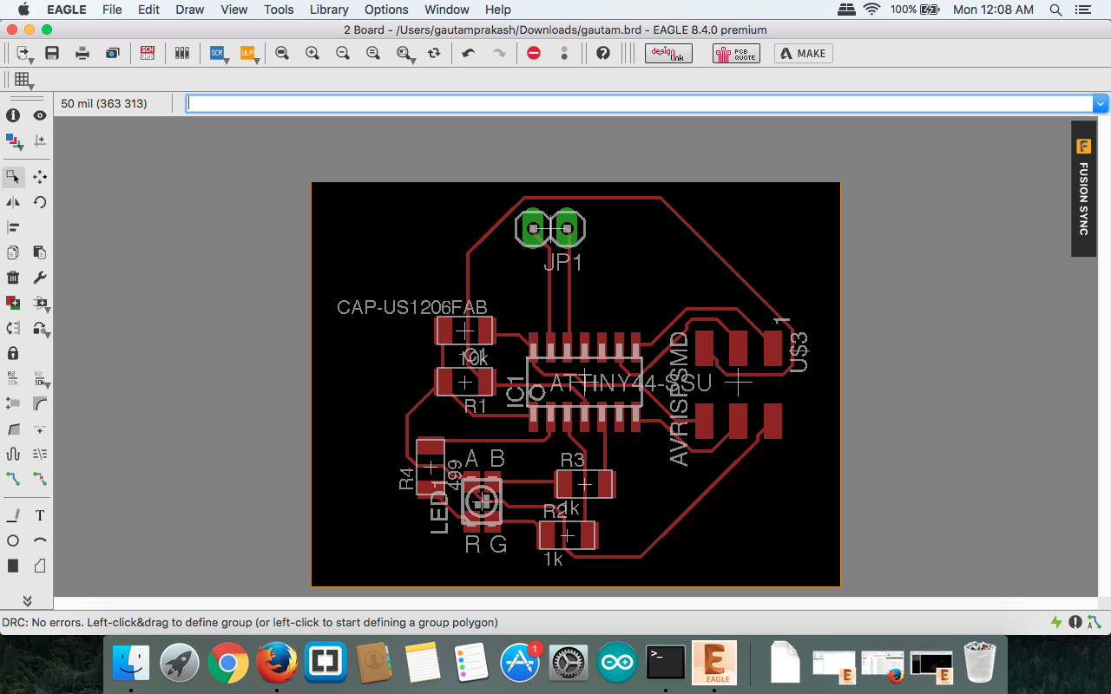Click the PCB Quote button
The height and width of the screenshot is (694, 1111).
pos(736,54)
